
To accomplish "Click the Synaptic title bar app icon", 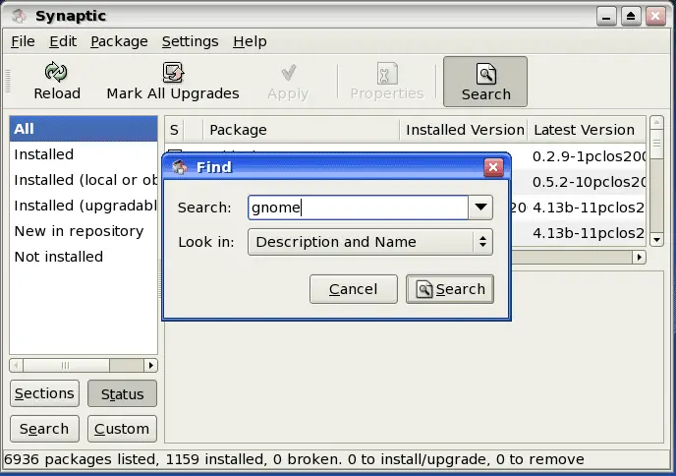I will [20, 17].
